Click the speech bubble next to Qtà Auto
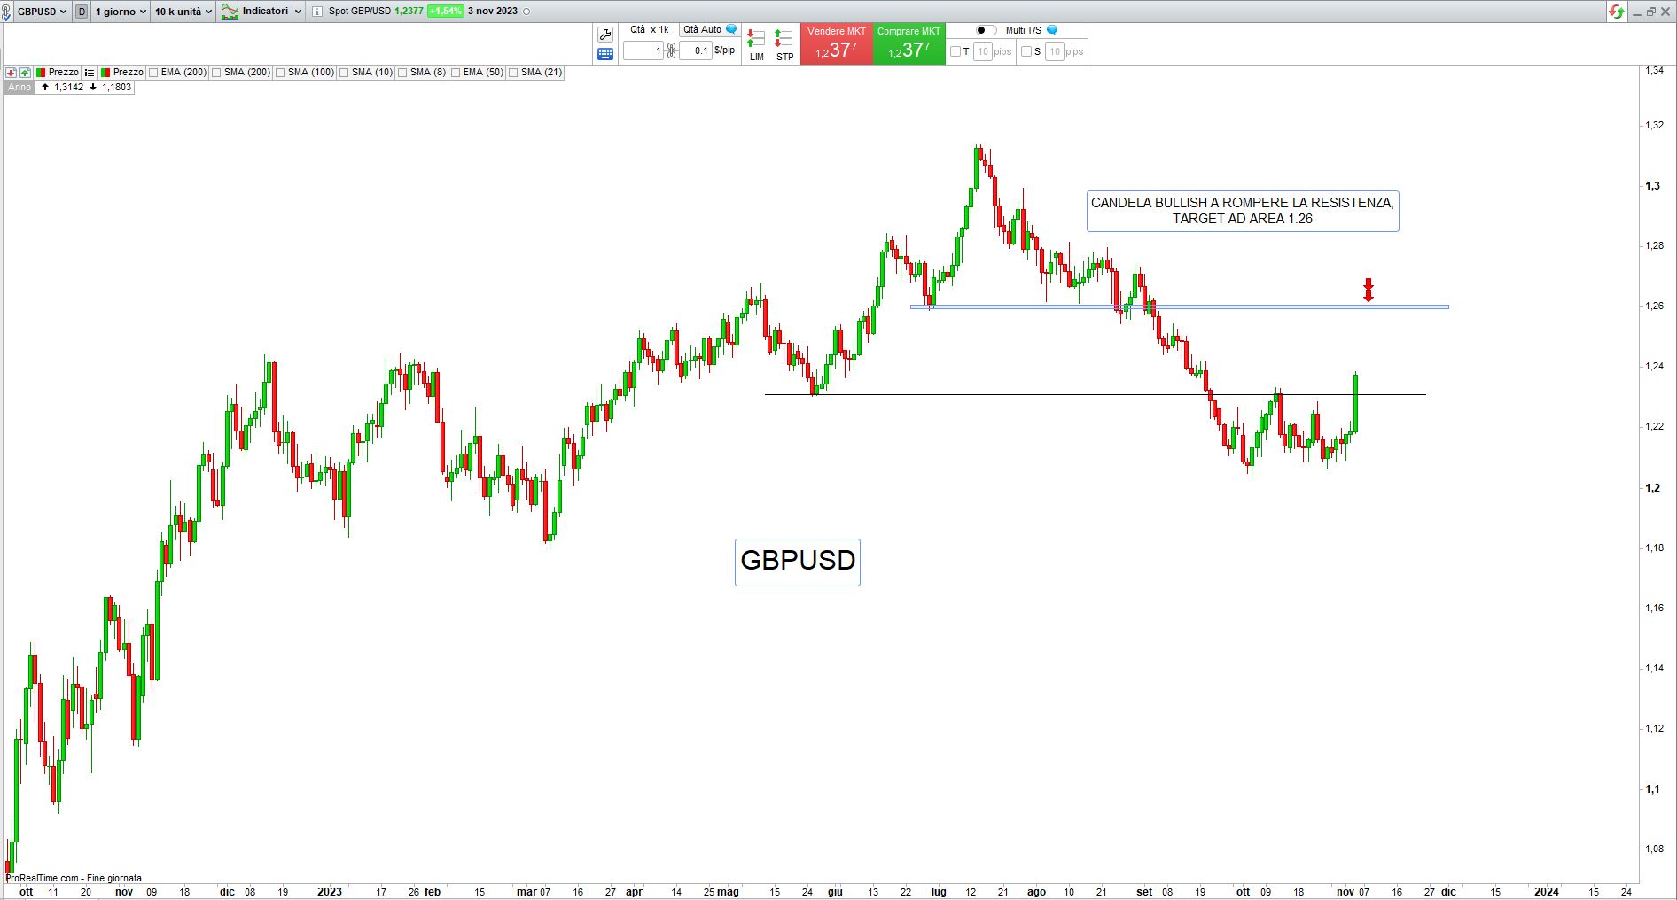The height and width of the screenshot is (900, 1677). (731, 29)
